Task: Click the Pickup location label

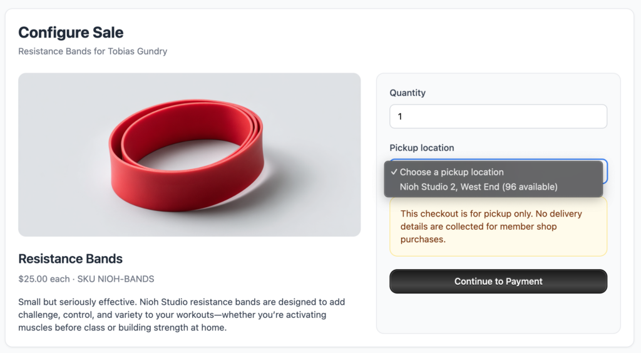Action: coord(421,148)
